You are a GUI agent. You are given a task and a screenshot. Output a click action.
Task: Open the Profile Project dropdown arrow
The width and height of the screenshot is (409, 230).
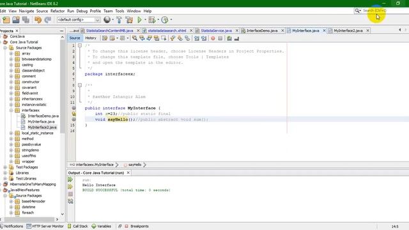(171, 20)
